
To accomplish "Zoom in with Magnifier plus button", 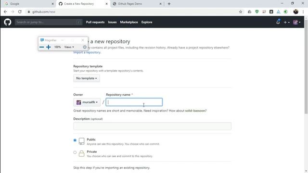I will (x=48, y=47).
